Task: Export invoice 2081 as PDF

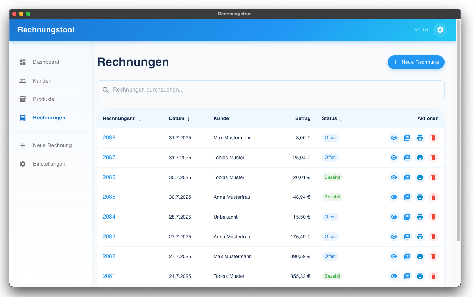Action: point(407,276)
